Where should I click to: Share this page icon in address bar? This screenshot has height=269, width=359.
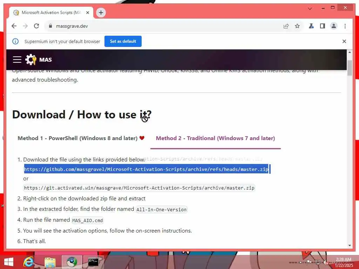coord(286,26)
